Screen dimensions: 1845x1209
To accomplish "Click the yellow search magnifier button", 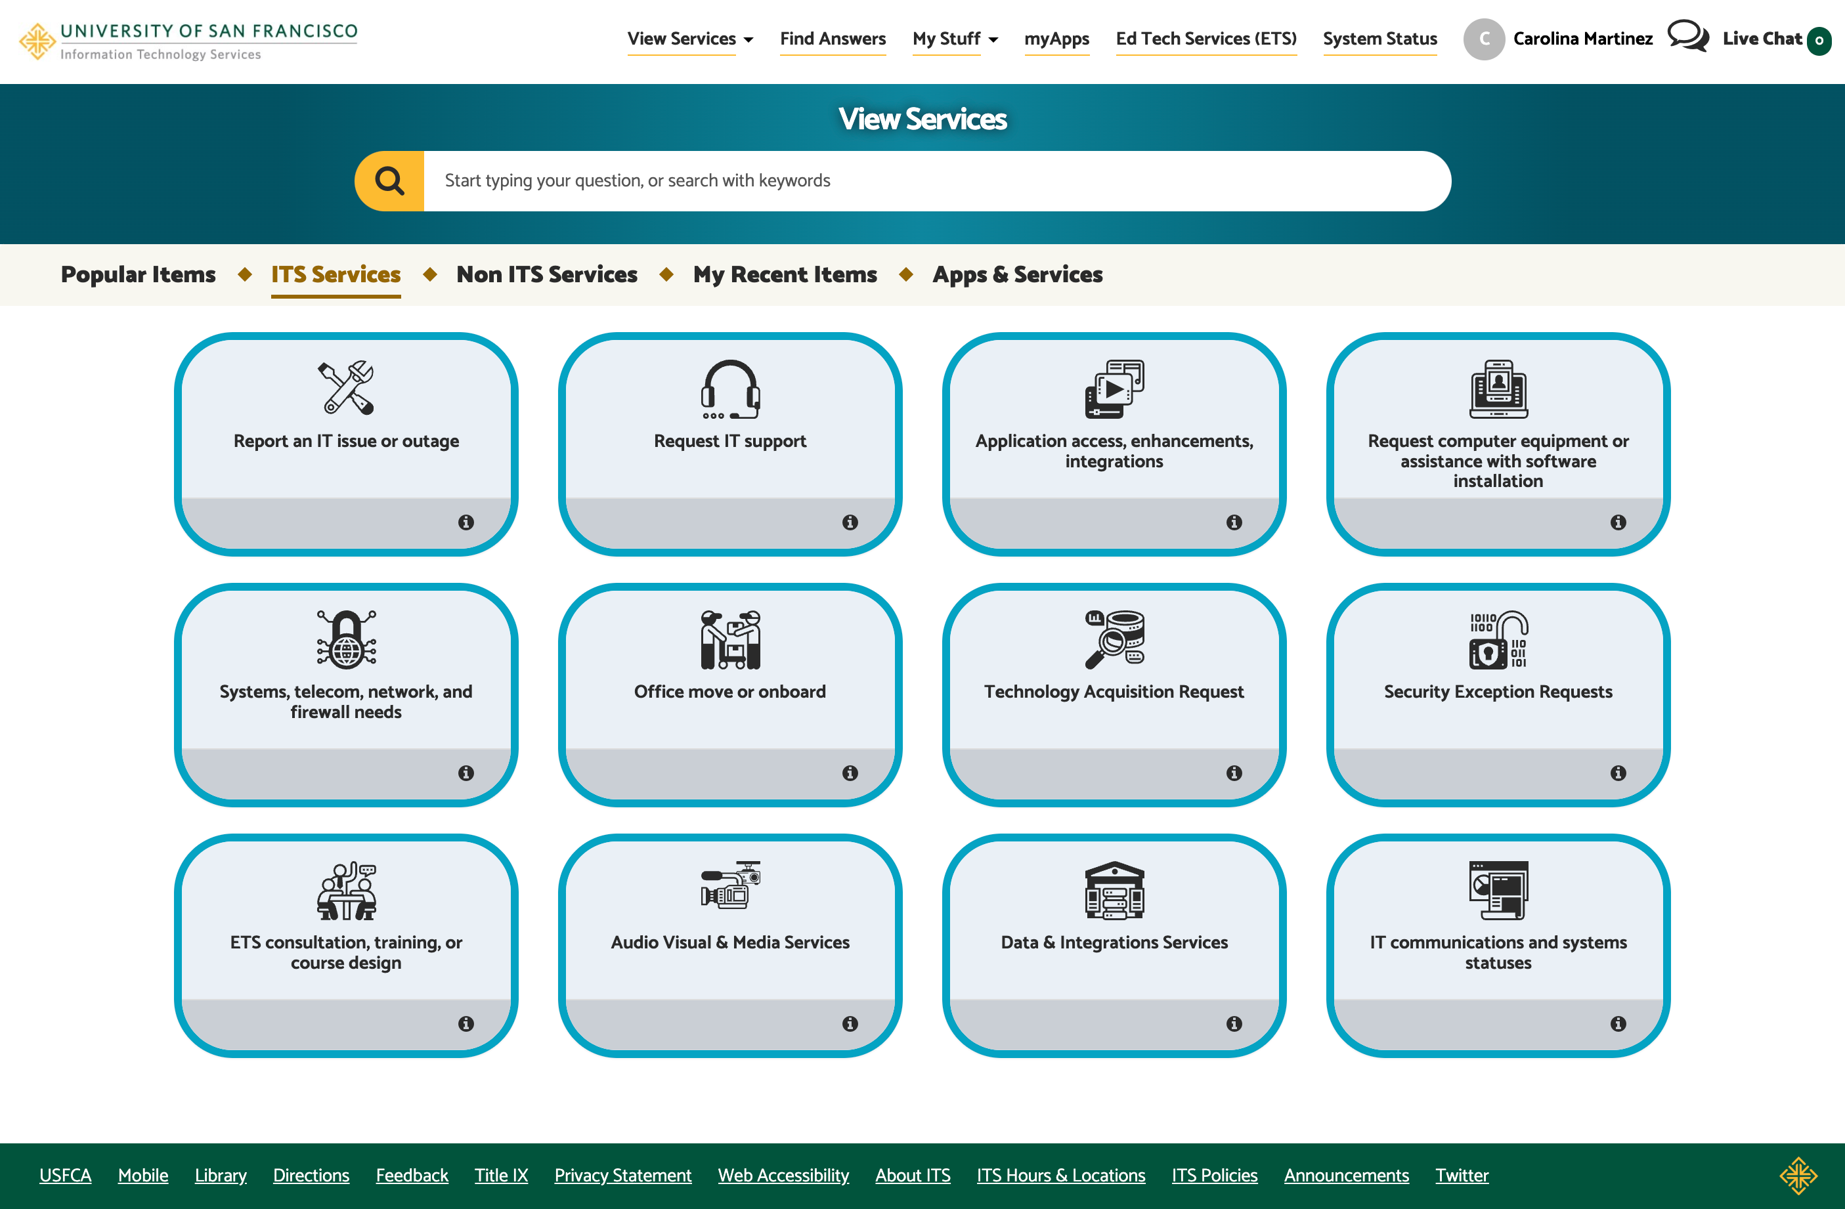I will [389, 180].
